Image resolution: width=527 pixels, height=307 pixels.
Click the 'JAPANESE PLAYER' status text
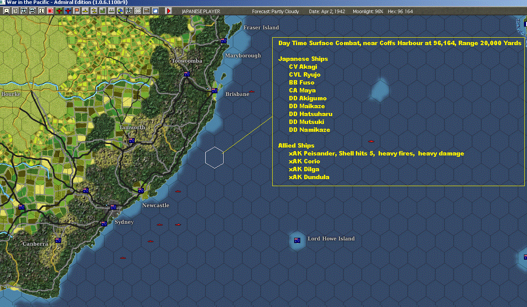201,11
